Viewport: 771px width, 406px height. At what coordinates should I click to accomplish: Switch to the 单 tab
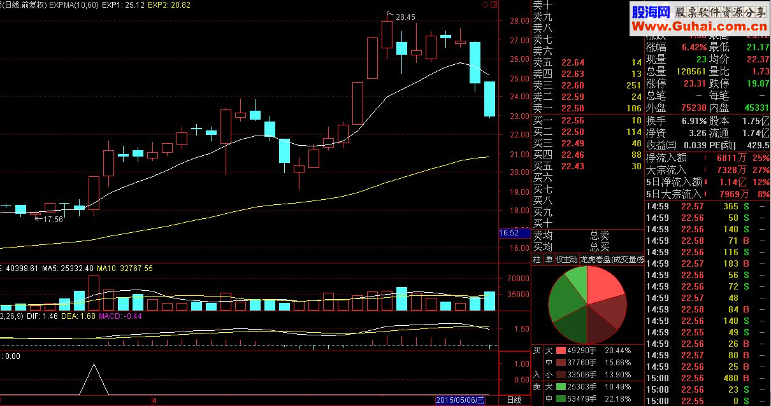coord(549,260)
